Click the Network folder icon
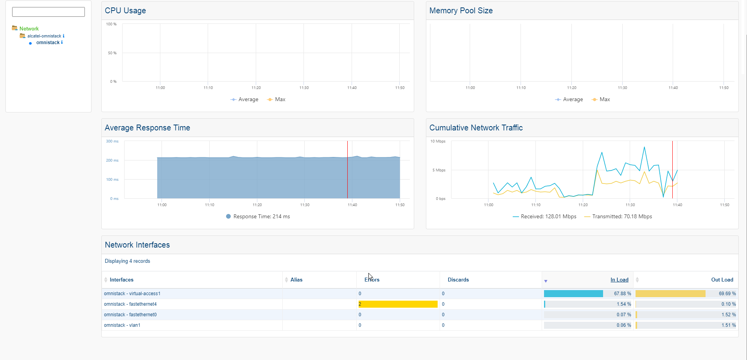The width and height of the screenshot is (747, 360). pyautogui.click(x=15, y=28)
